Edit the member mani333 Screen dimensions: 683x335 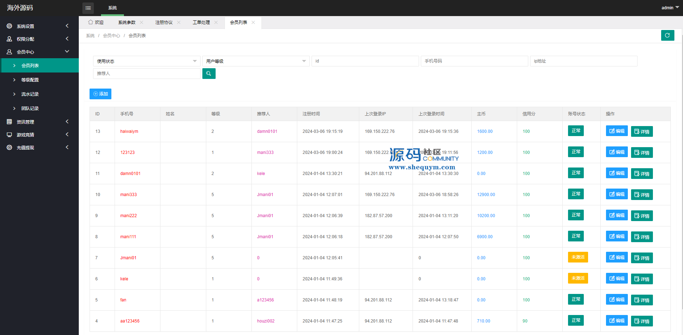click(617, 194)
